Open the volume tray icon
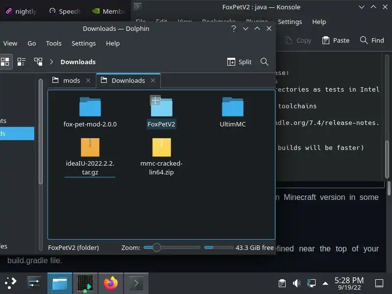 point(297,283)
